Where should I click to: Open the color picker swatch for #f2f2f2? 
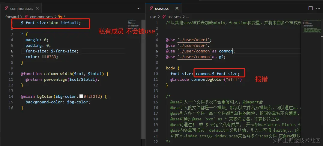81,96
